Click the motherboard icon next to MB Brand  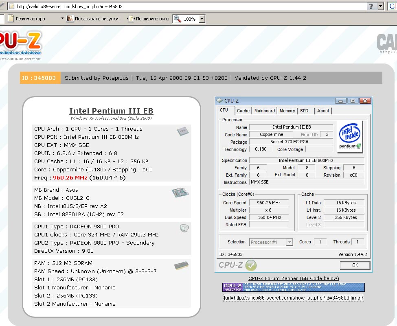[180, 193]
